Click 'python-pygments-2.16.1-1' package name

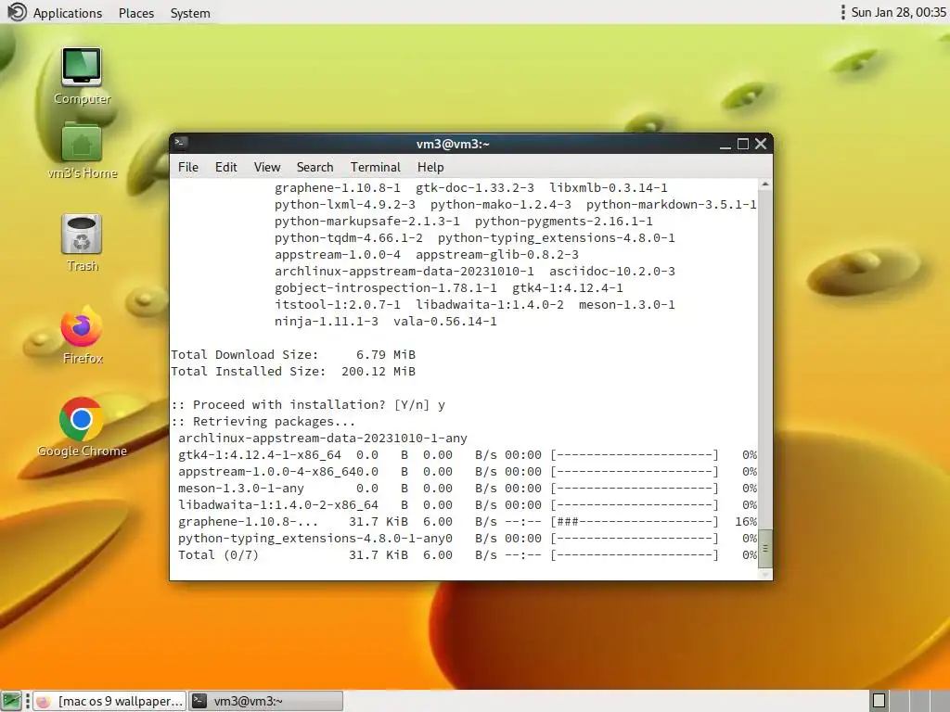564,221
